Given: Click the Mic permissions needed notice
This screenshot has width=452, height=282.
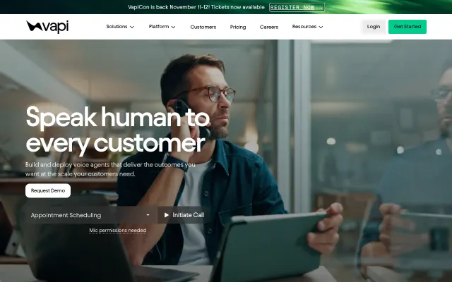Looking at the screenshot, I should [118, 231].
